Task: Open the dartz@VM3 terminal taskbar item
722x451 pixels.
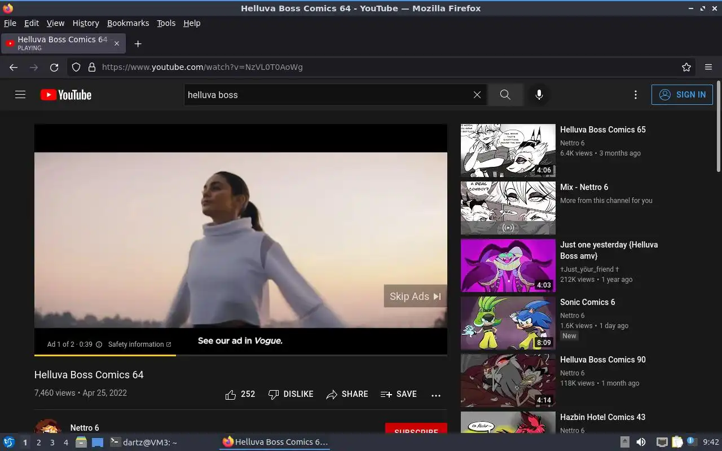Action: (x=144, y=443)
